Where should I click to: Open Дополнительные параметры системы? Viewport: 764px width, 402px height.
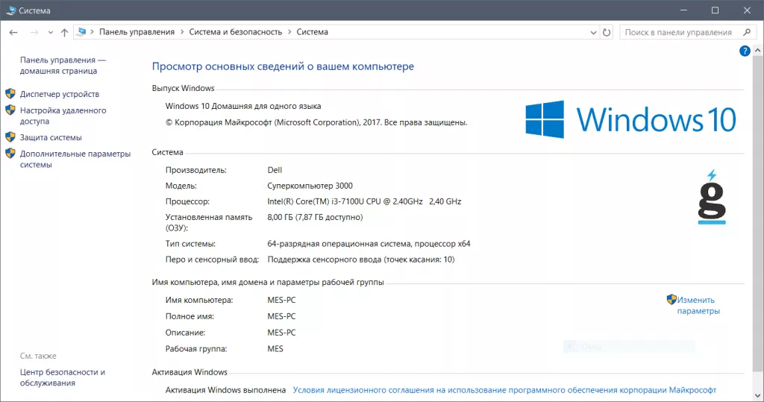coord(75,159)
